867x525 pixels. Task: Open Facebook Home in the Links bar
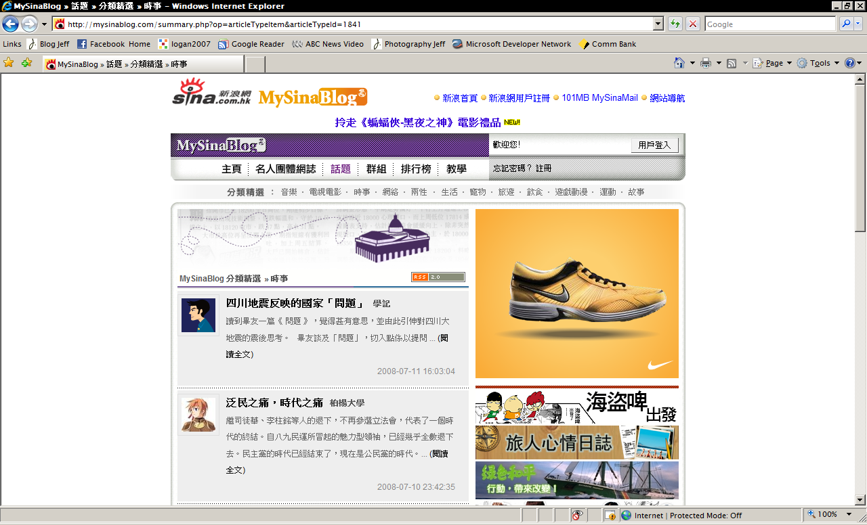(x=114, y=44)
